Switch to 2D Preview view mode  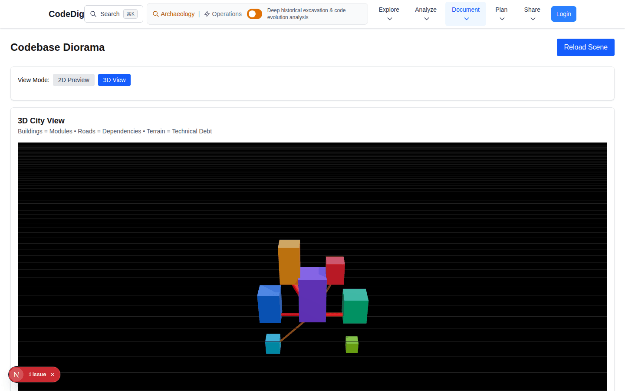pyautogui.click(x=73, y=80)
